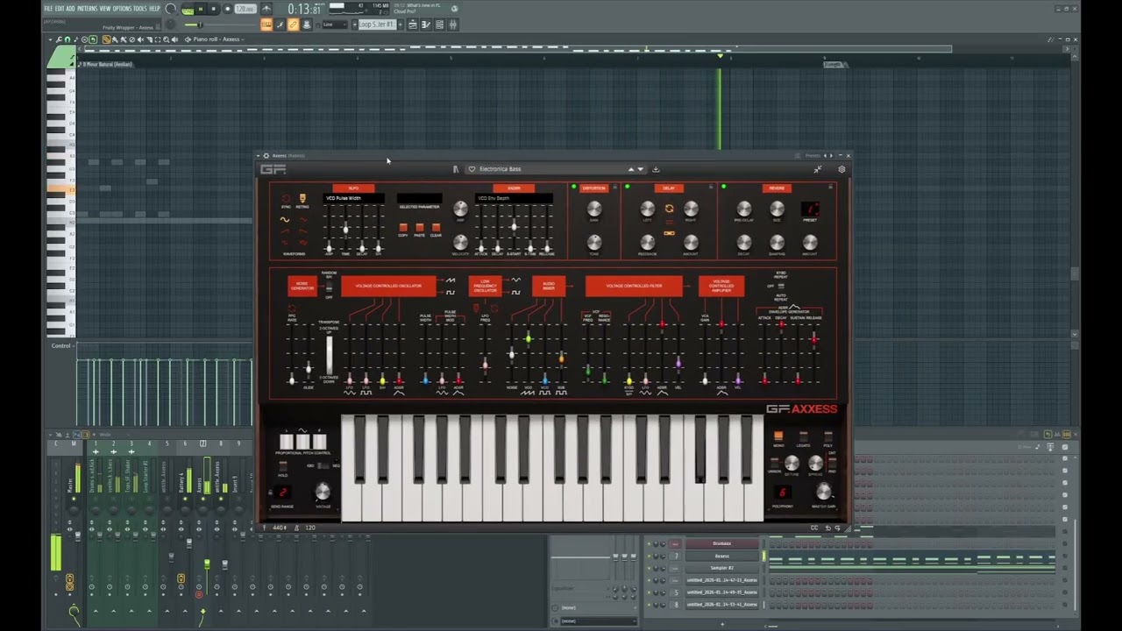Flip the Random S/H switch
This screenshot has height=631, width=1122.
point(329,287)
